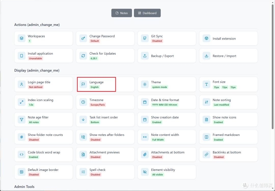Click the Workspaces stack icon
Screen dimensions: 275x191
point(22,38)
